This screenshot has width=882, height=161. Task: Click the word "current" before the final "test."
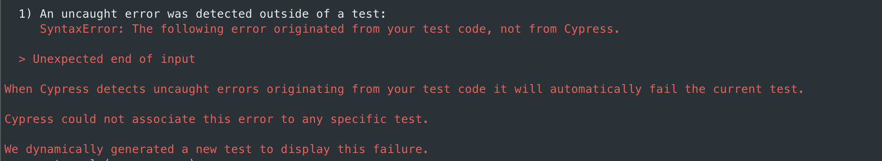[738, 89]
